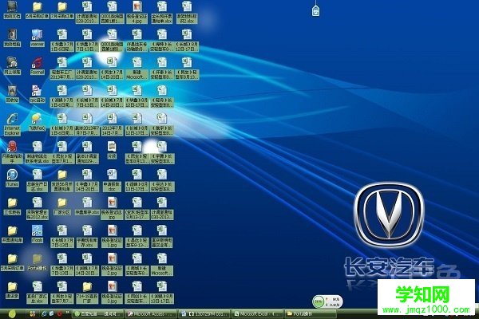The image size is (479, 319).
Task: Launch the 飞秋FeiQ messenger shortcut
Action: tap(38, 122)
